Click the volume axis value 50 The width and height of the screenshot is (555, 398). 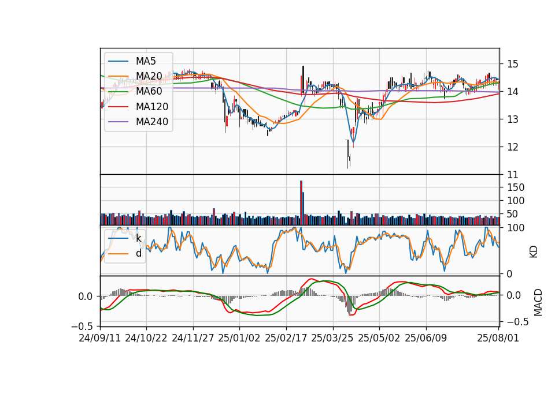[x=513, y=214]
